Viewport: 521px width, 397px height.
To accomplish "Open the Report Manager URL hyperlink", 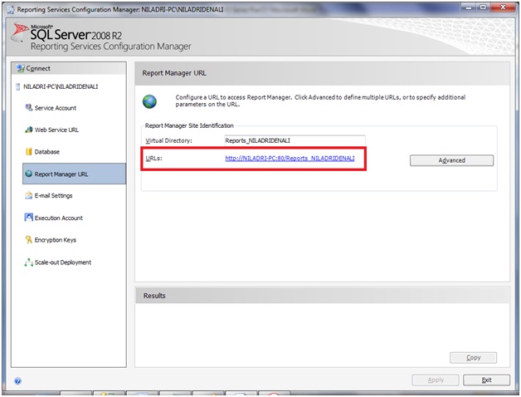I will click(x=290, y=158).
